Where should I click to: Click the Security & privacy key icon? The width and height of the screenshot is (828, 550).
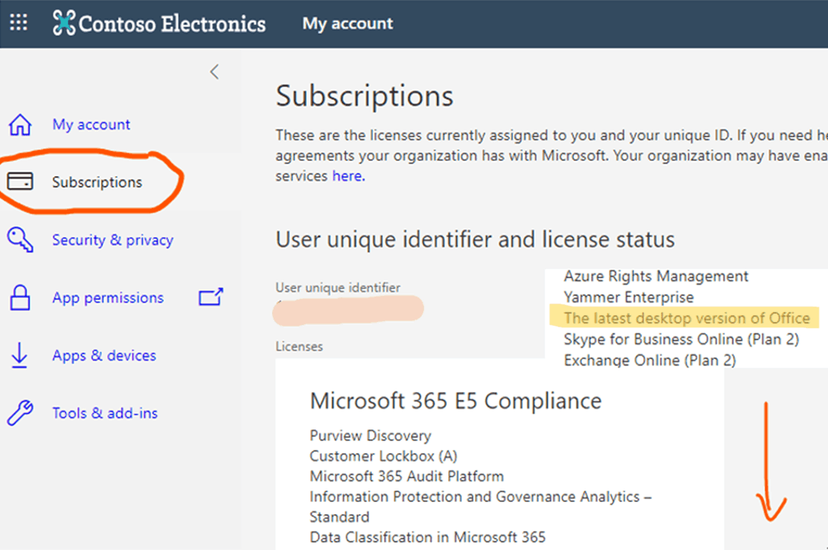pyautogui.click(x=19, y=240)
